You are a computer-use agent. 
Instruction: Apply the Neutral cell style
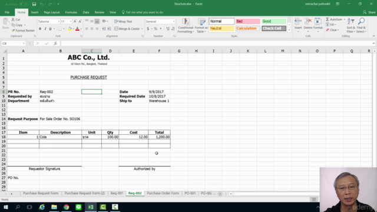click(x=221, y=28)
